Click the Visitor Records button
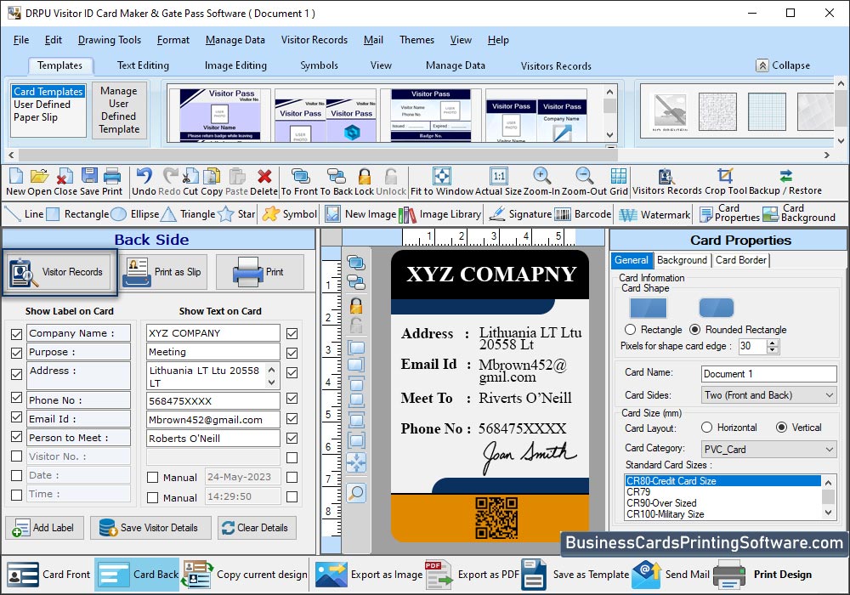The image size is (850, 595). [59, 272]
